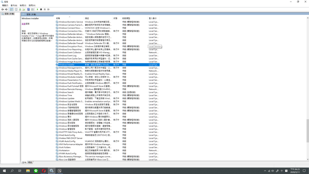The width and height of the screenshot is (309, 174).
Task: Select WinHTTP Web Proxy Auto-Discovery service
Action: pos(107,132)
